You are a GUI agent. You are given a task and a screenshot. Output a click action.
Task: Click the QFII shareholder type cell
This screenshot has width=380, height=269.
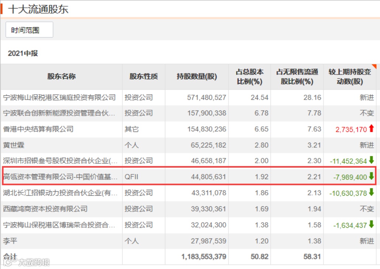pyautogui.click(x=131, y=177)
